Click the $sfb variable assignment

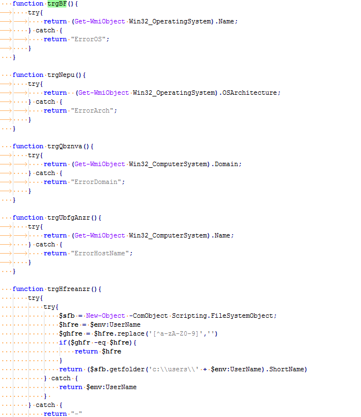coord(67,316)
